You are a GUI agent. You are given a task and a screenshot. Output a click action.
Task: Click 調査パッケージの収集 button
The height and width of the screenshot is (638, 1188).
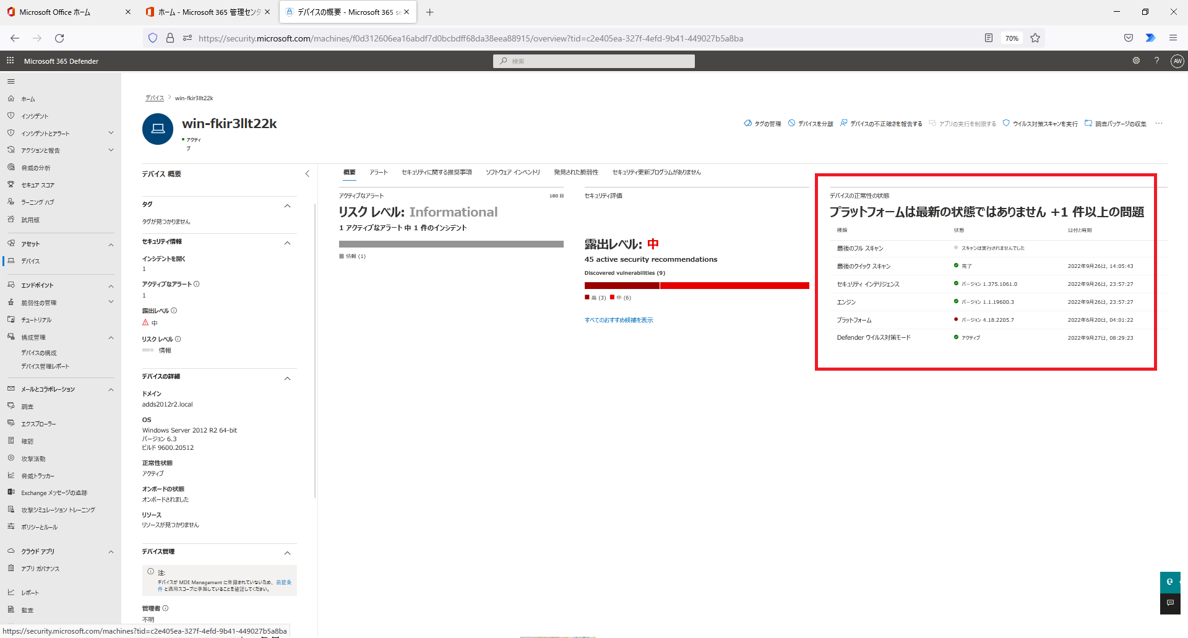point(1116,124)
